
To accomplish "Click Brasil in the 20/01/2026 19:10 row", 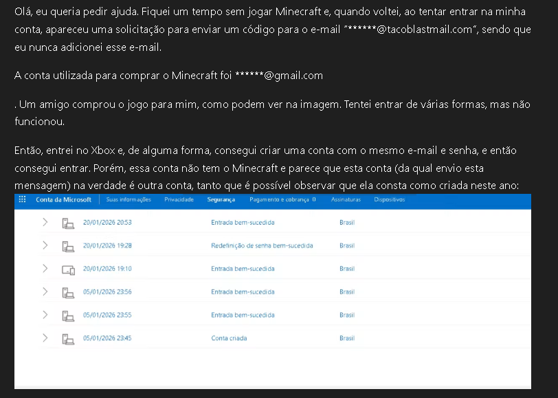I will [347, 269].
